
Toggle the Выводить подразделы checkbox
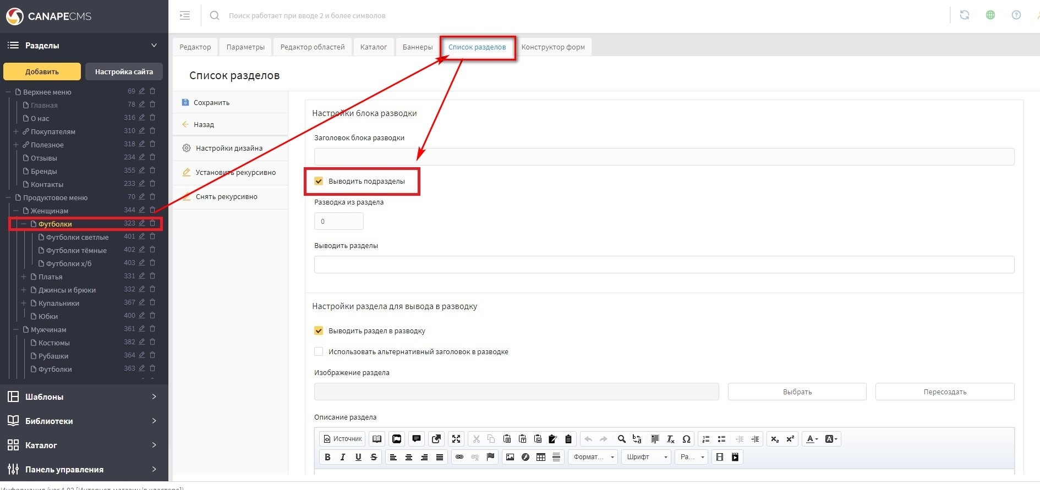point(319,181)
